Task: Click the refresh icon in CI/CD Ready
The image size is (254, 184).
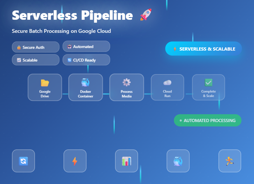Action: pos(69,60)
